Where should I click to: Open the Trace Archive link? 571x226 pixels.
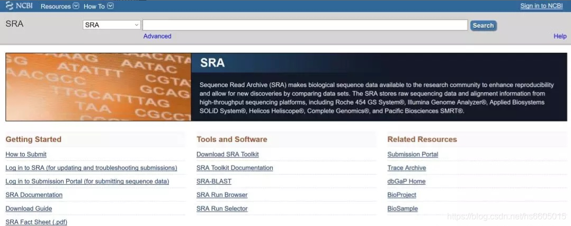(x=406, y=168)
